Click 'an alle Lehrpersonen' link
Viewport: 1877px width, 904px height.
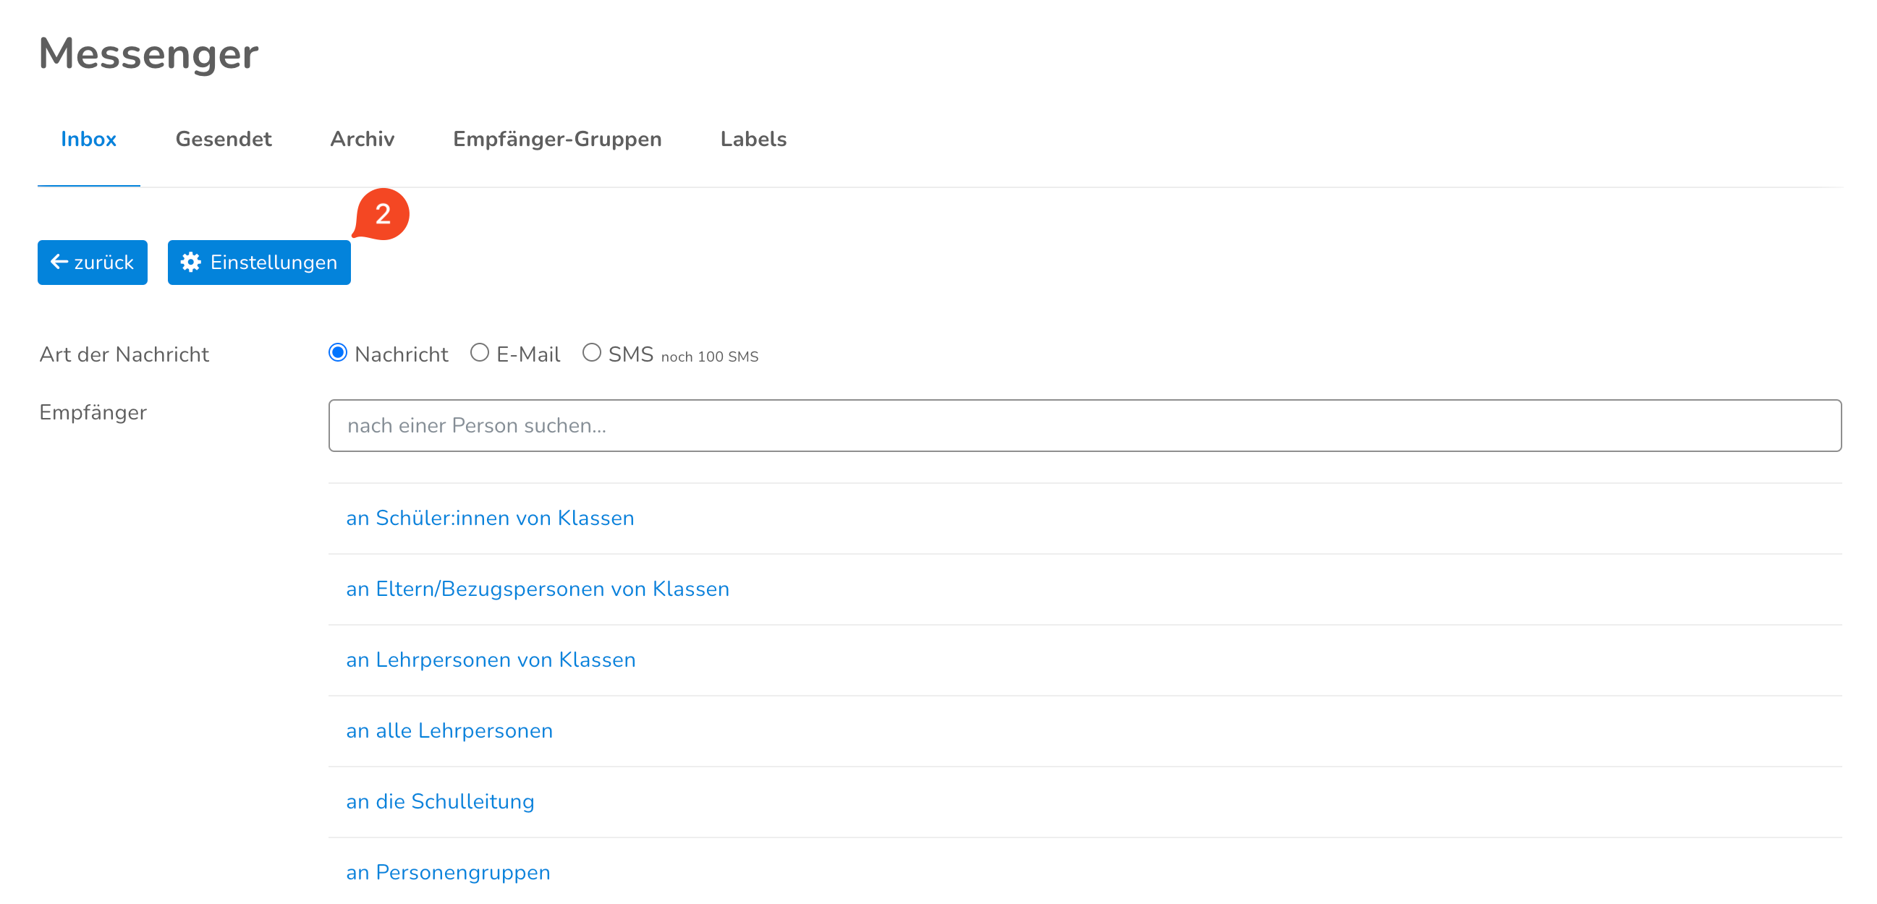(449, 730)
